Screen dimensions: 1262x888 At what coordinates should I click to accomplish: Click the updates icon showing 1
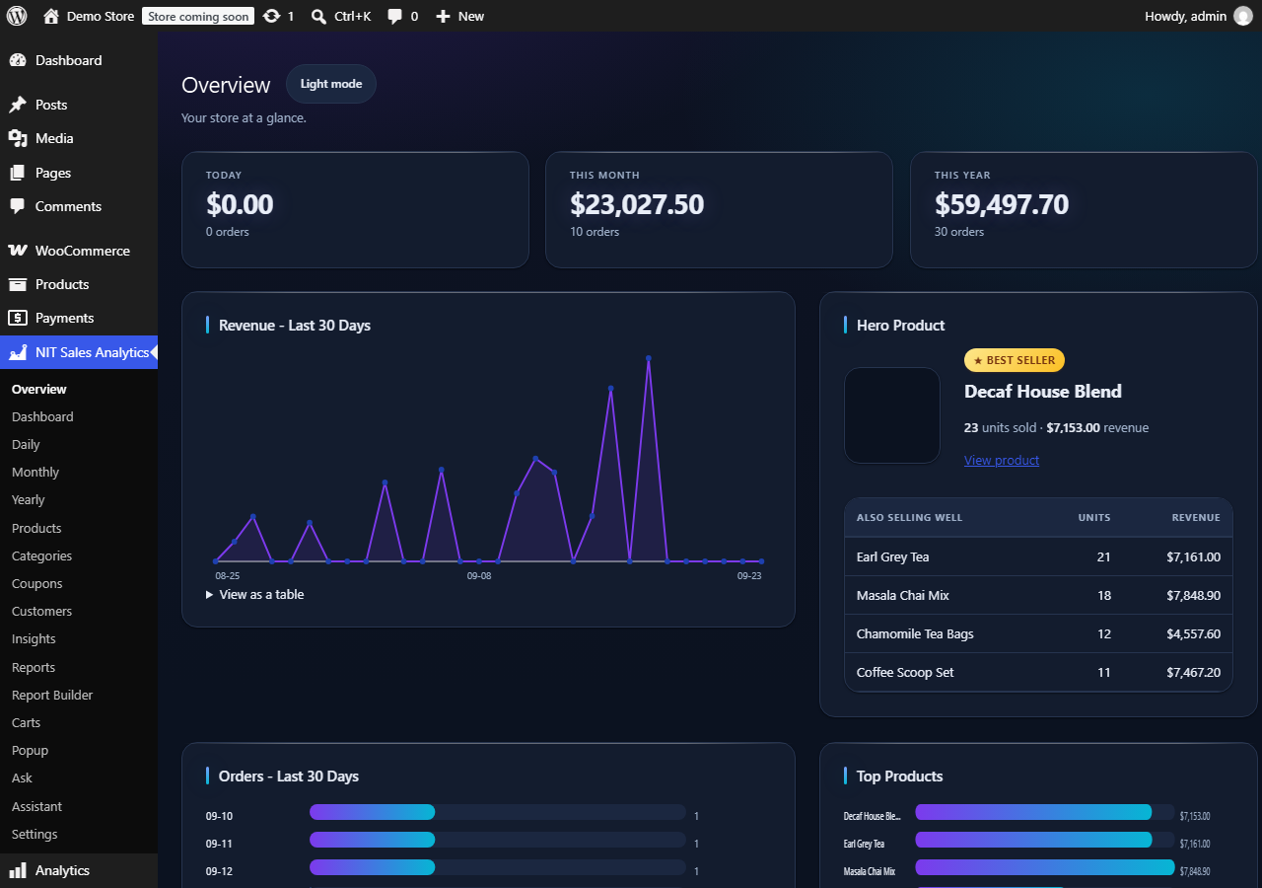pos(272,16)
